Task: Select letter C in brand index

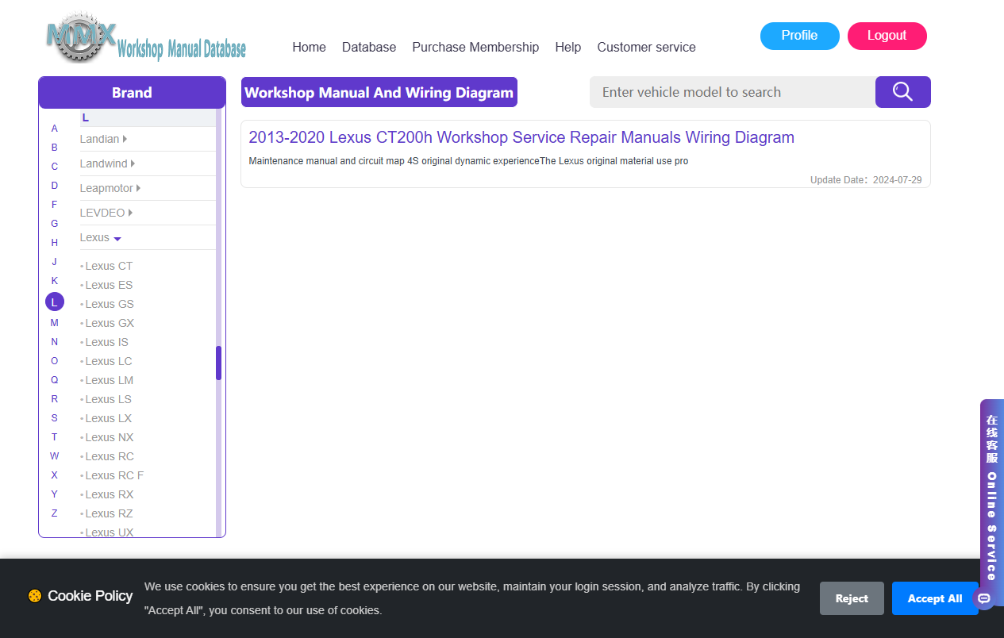Action: pos(55,167)
